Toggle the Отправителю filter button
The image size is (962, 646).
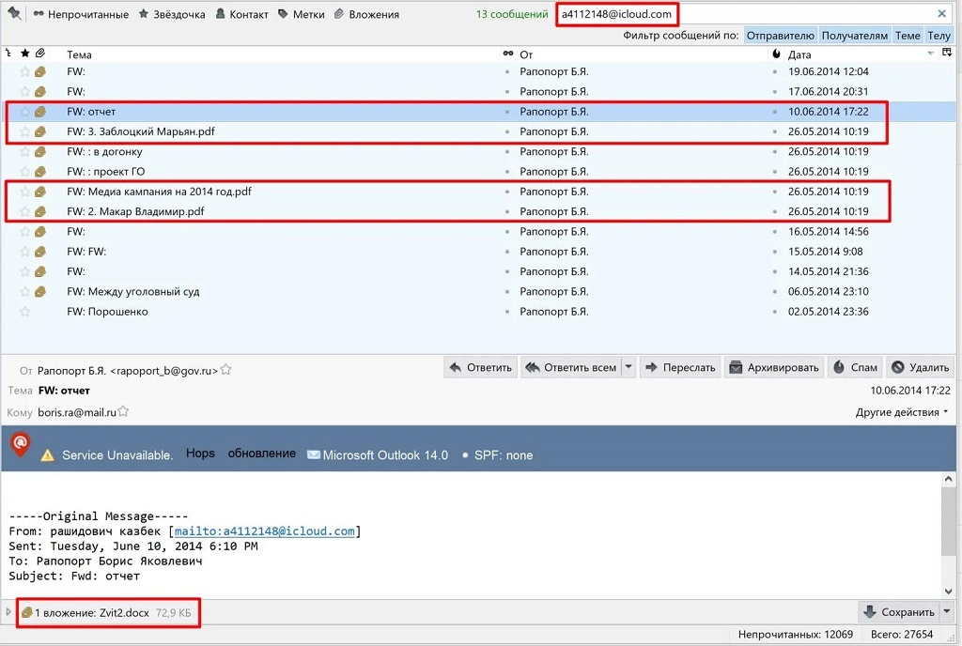tap(780, 36)
